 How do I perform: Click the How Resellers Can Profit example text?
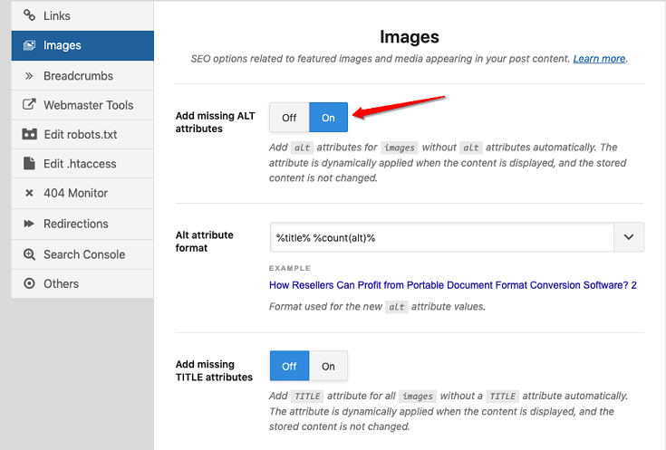453,285
